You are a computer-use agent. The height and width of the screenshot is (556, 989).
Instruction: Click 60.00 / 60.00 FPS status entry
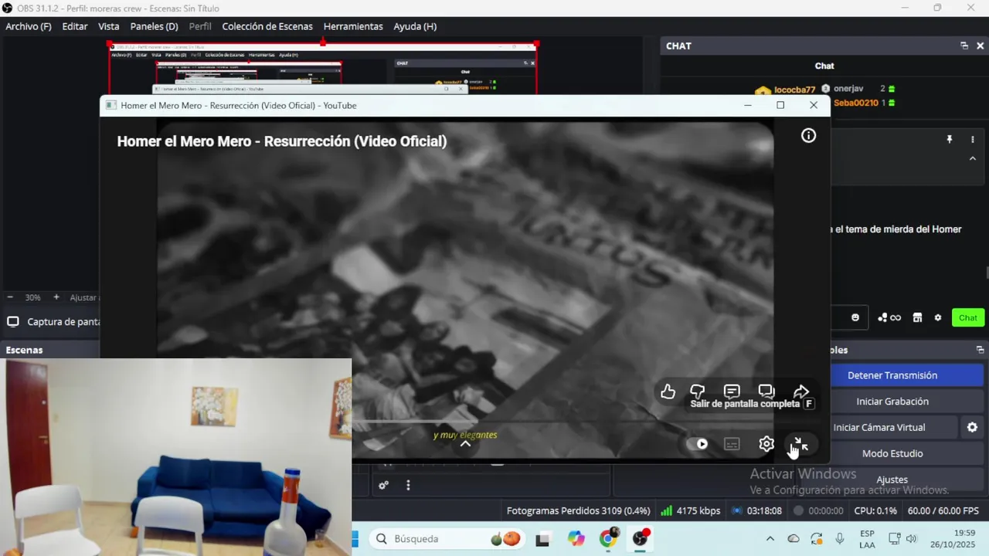[x=943, y=510]
